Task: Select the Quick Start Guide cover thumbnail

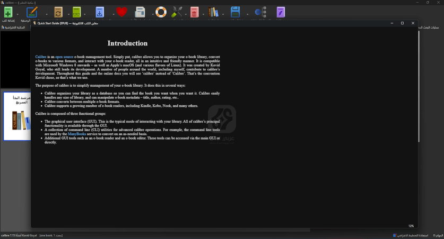Action: click(17, 116)
